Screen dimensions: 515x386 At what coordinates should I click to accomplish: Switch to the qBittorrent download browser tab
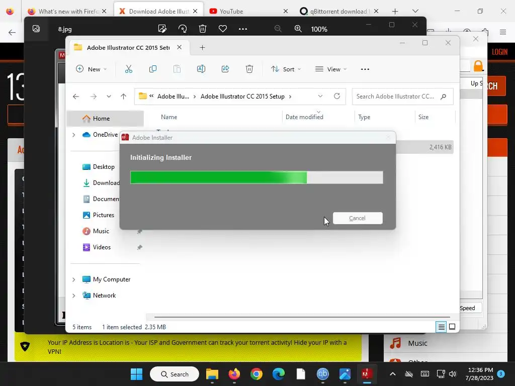coord(339,11)
